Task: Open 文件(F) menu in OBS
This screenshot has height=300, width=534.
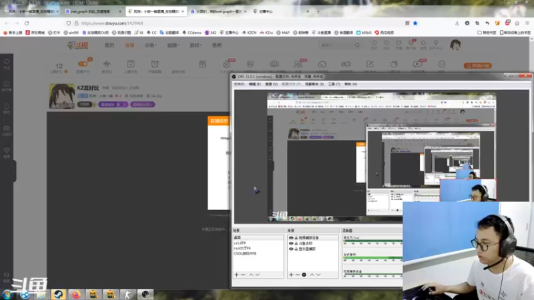Action: [239, 84]
